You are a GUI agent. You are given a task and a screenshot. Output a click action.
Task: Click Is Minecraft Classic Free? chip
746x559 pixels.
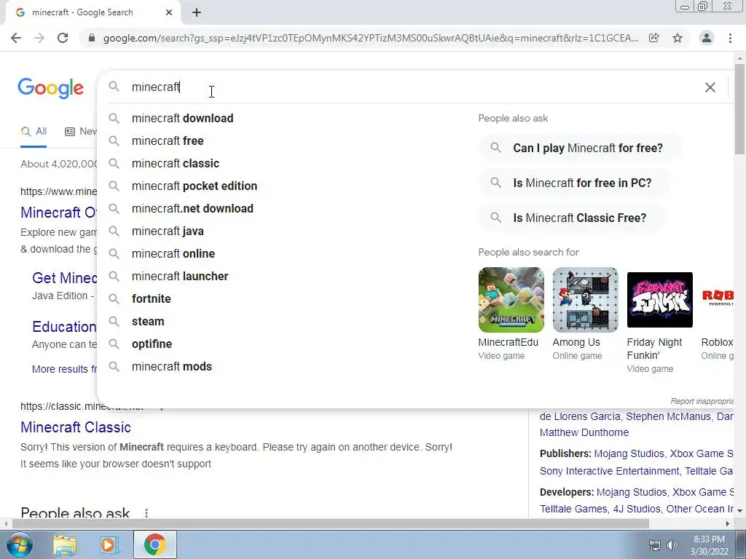573,218
